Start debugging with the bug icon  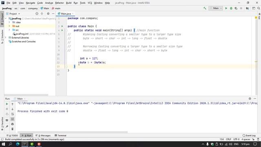231,8
